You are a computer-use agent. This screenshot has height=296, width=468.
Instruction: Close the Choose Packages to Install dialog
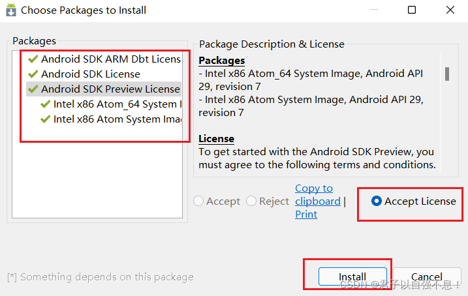[x=450, y=10]
